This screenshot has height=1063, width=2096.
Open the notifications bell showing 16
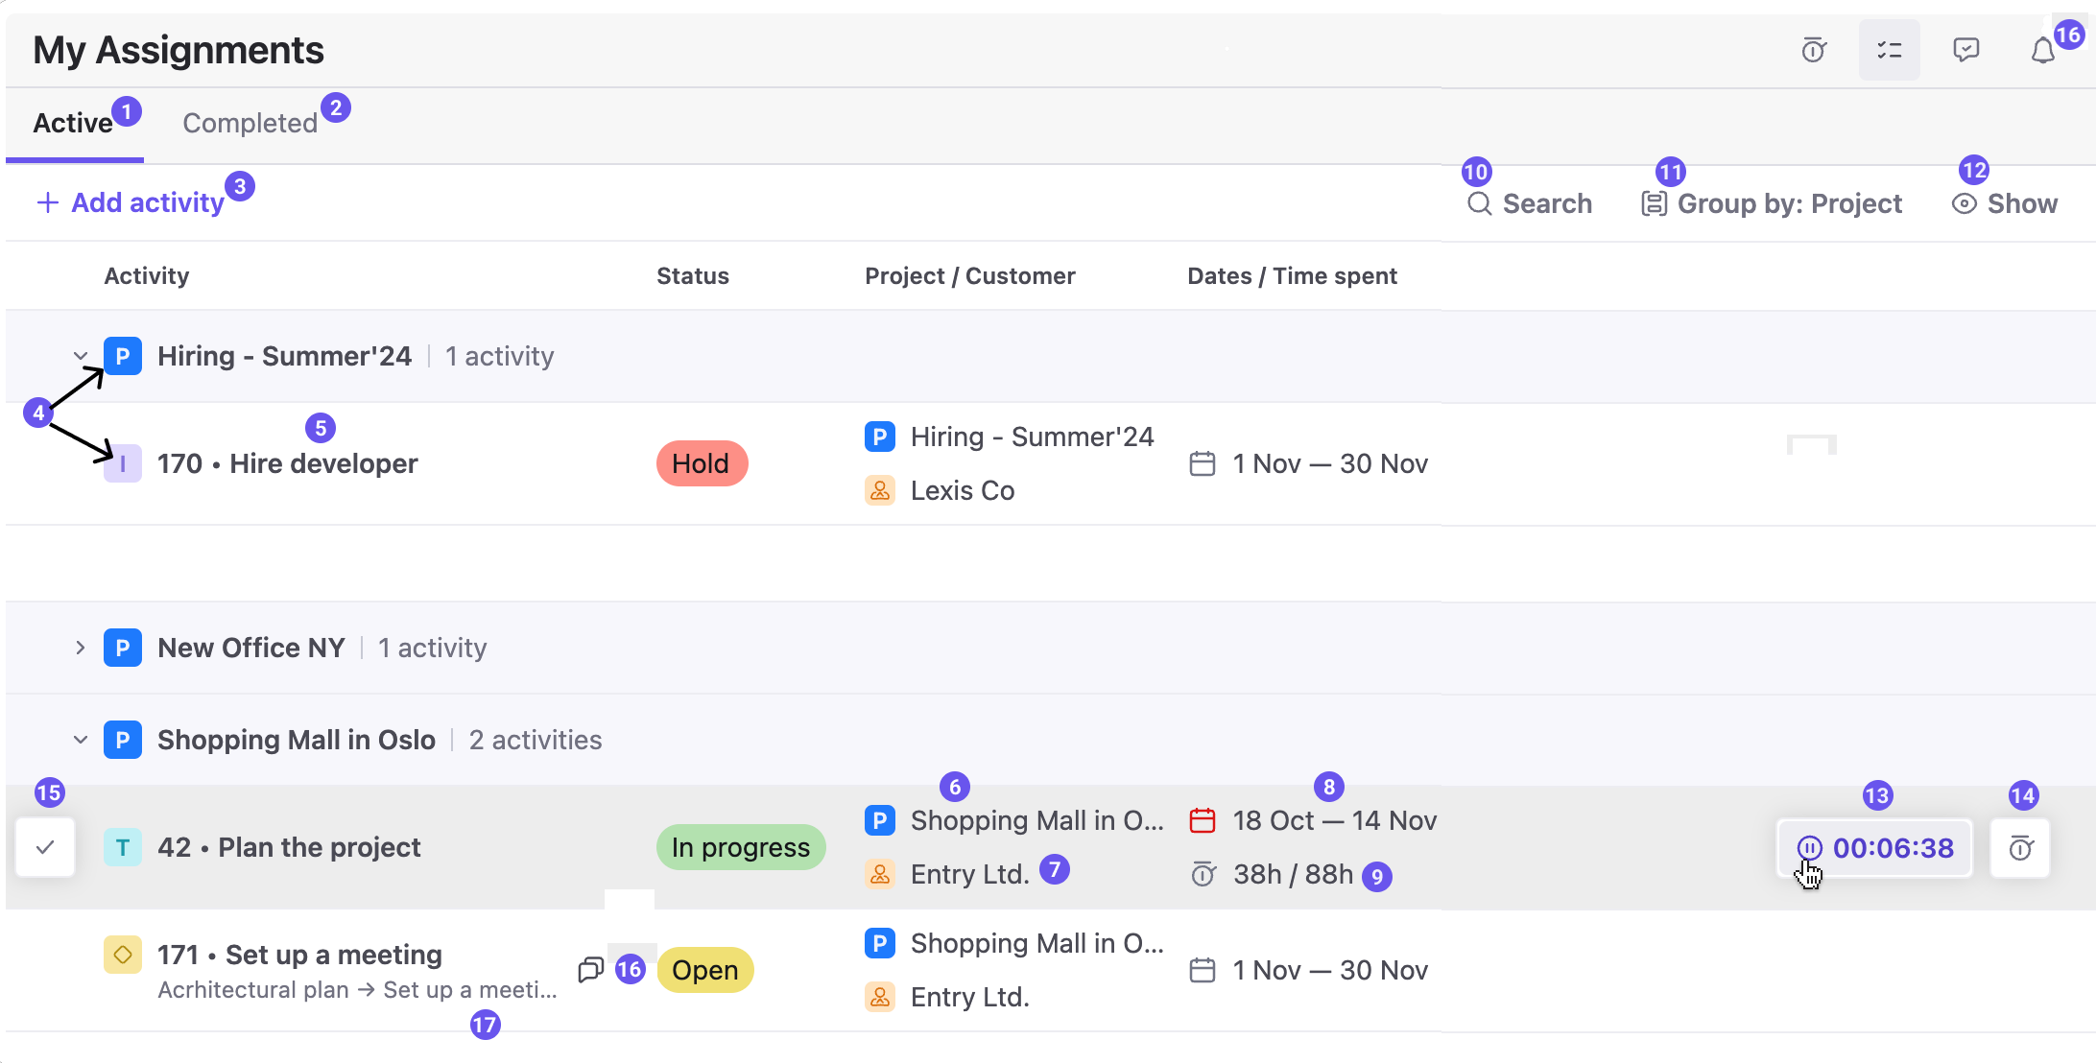[2042, 50]
